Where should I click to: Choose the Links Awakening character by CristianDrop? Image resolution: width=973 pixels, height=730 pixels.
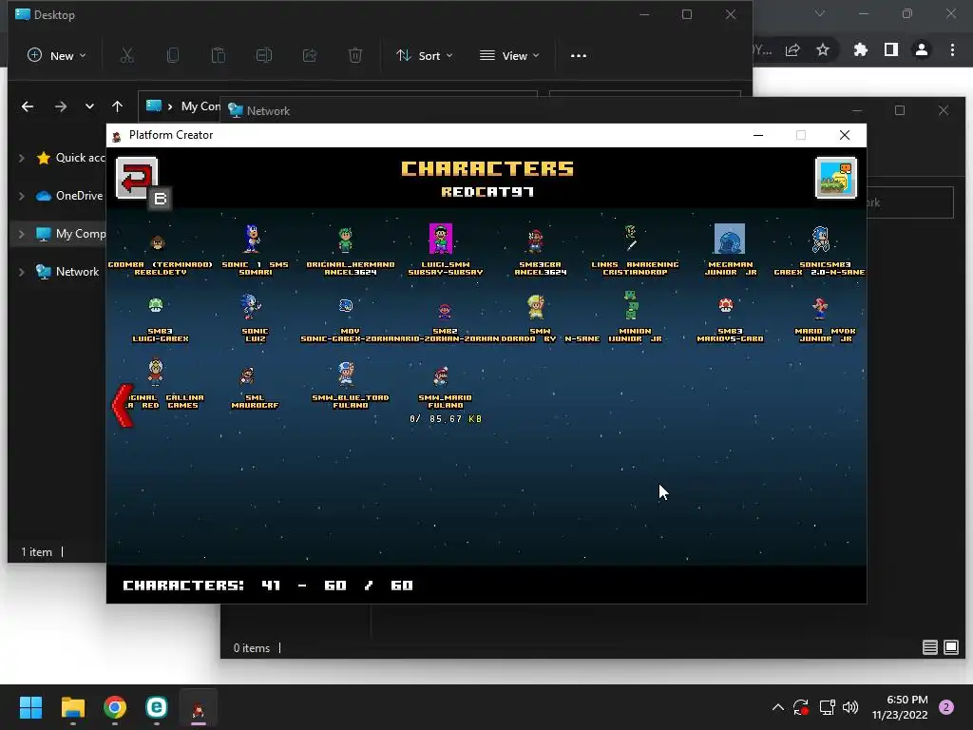click(x=631, y=239)
